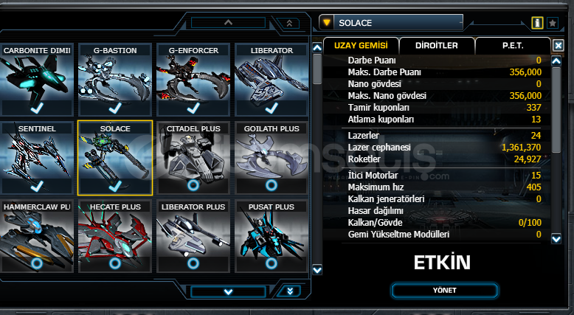Select the G-Enforcer ship thumbnail

[193, 80]
